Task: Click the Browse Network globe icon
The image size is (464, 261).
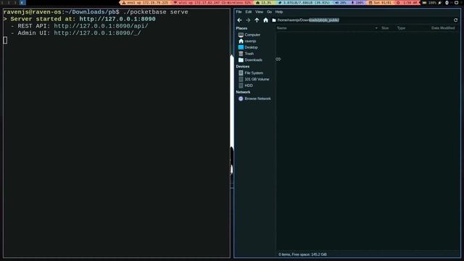Action: (241, 99)
